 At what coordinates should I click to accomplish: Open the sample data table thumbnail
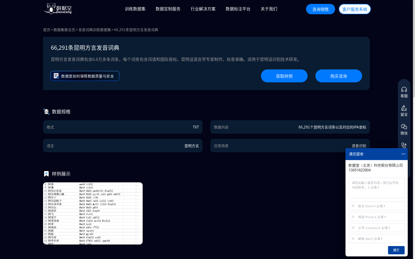click(x=93, y=213)
